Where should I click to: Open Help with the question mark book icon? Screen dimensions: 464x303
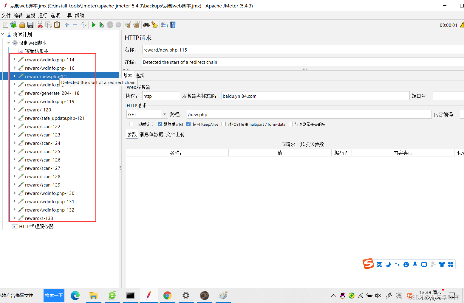[x=173, y=25]
